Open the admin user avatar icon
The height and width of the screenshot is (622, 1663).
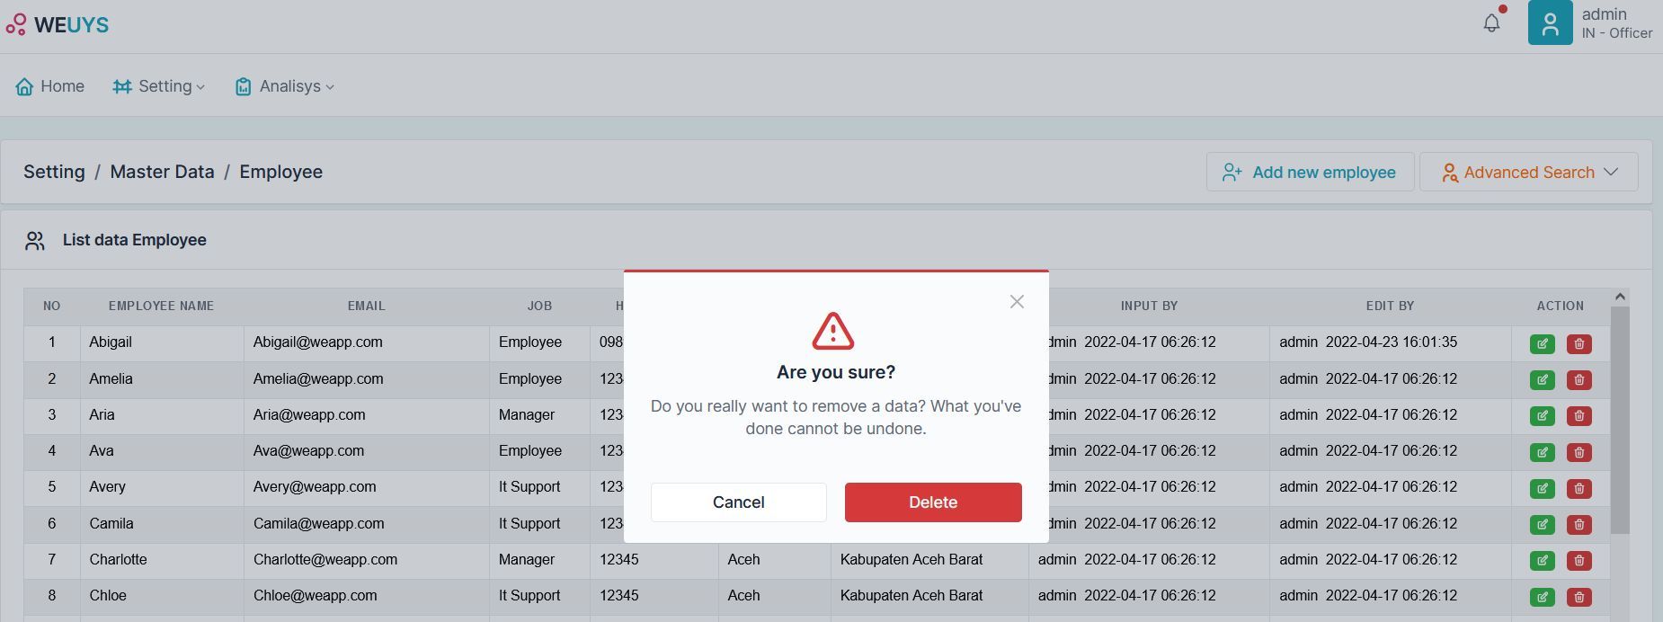(1550, 23)
